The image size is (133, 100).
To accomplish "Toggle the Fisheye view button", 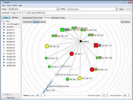I will pyautogui.click(x=36, y=22).
